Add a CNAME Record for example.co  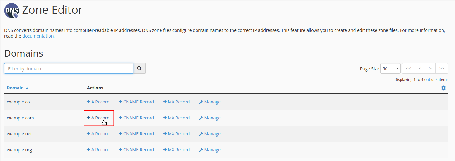136,102
